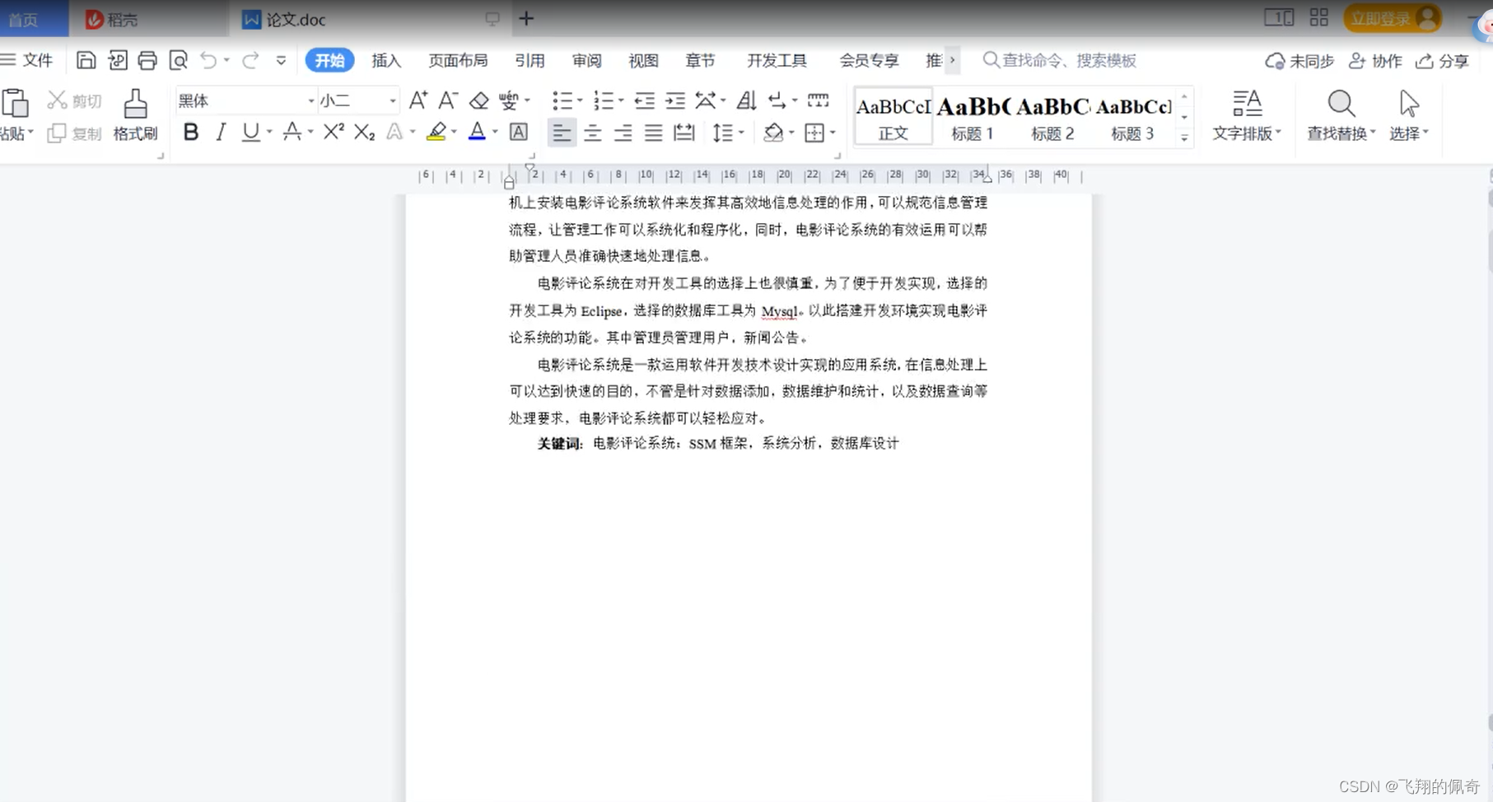Click the shading paint bucket color

[x=773, y=132]
